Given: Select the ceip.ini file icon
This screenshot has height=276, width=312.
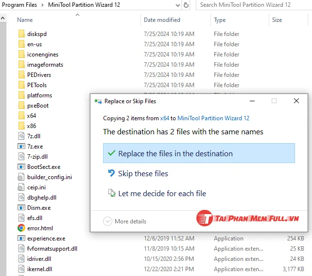Looking at the screenshot, I should (21, 187).
